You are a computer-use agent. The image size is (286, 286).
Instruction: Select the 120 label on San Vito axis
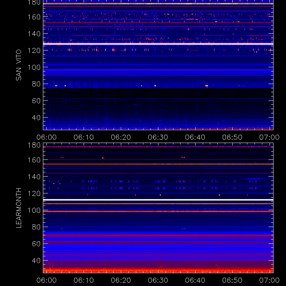(x=34, y=50)
